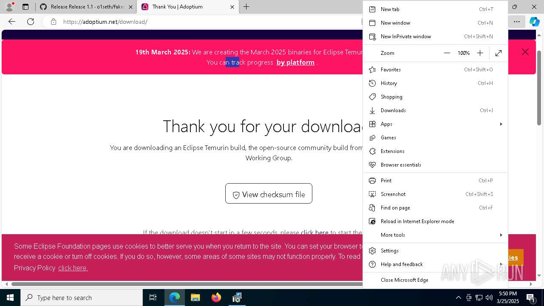This screenshot has height=306, width=544.
Task: Open Extensions from the menu
Action: pyautogui.click(x=435, y=151)
